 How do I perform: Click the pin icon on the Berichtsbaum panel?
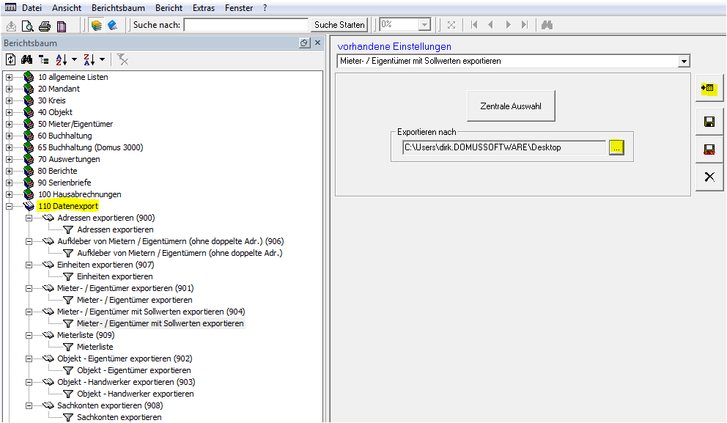(304, 43)
